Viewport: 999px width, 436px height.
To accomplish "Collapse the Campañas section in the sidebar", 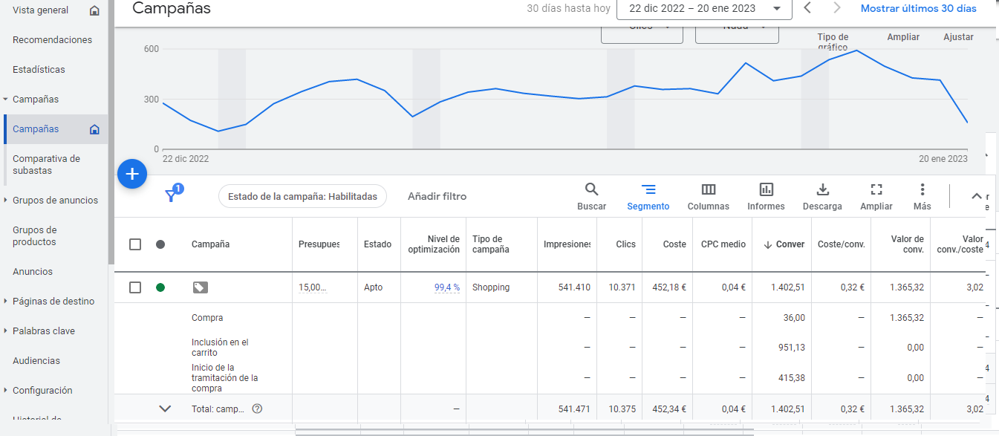I will point(5,100).
